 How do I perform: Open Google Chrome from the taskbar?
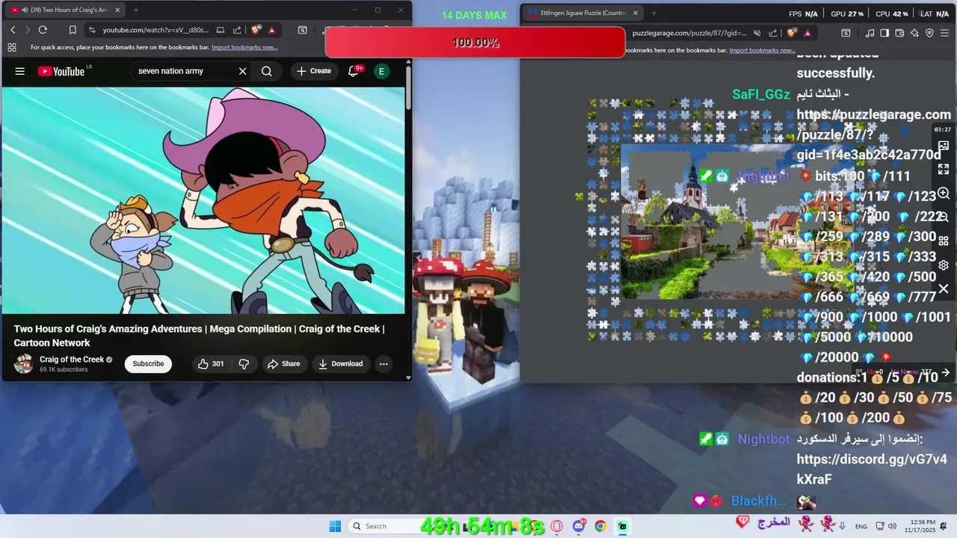[x=600, y=526]
